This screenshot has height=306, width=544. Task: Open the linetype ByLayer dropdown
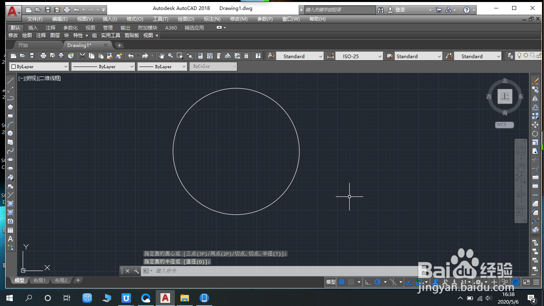(x=103, y=67)
